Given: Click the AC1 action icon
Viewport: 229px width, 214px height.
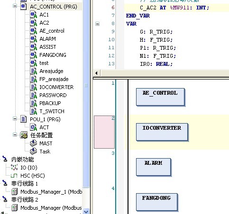Looking at the screenshot, I should point(33,15).
